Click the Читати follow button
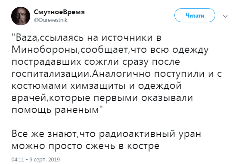The image size is (236, 164). click(195, 15)
